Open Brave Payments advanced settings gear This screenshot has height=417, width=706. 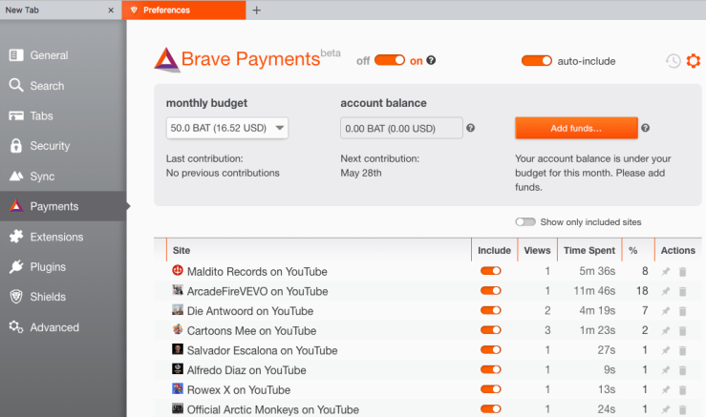(x=694, y=61)
